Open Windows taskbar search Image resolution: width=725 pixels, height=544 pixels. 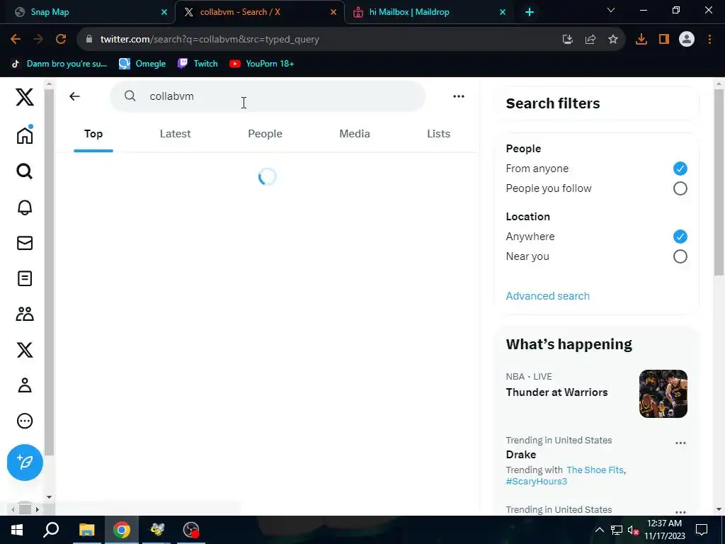[51, 530]
